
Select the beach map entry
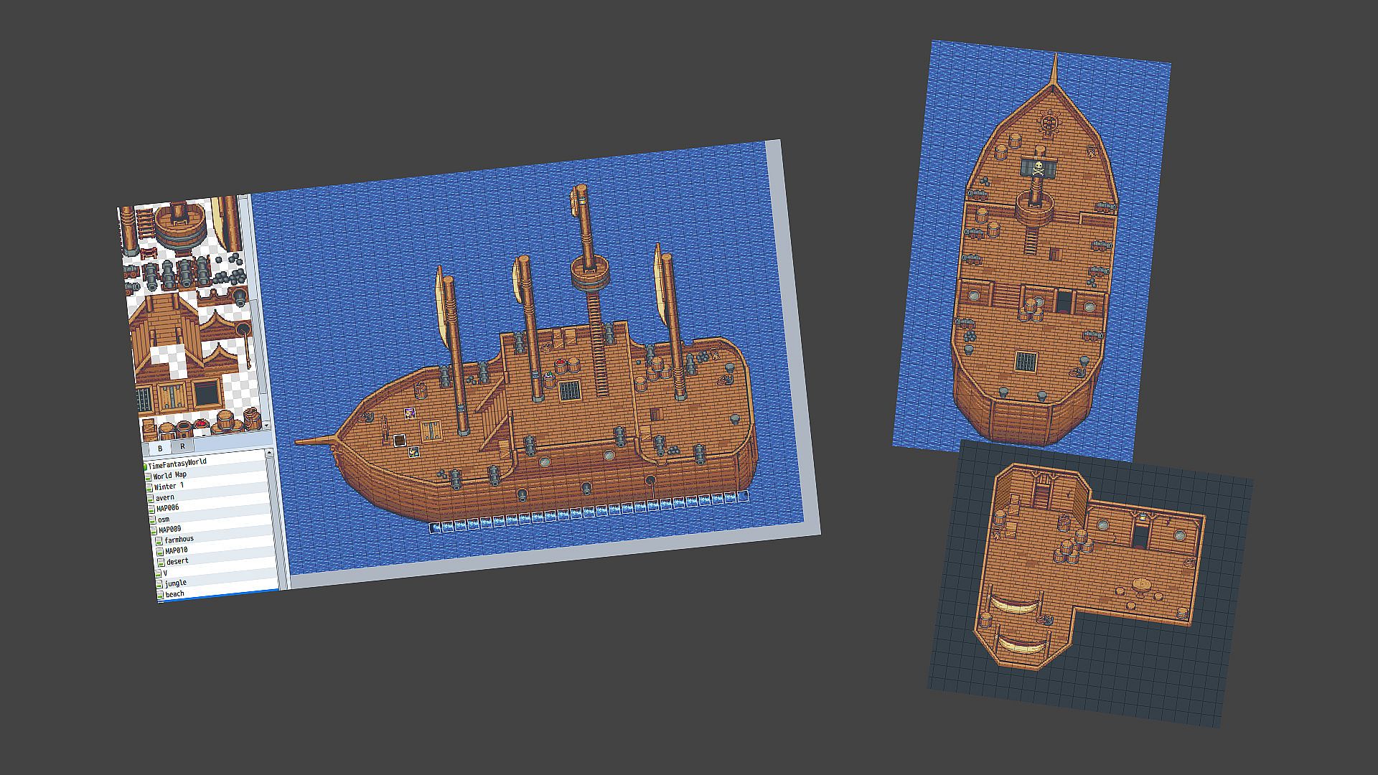point(175,594)
